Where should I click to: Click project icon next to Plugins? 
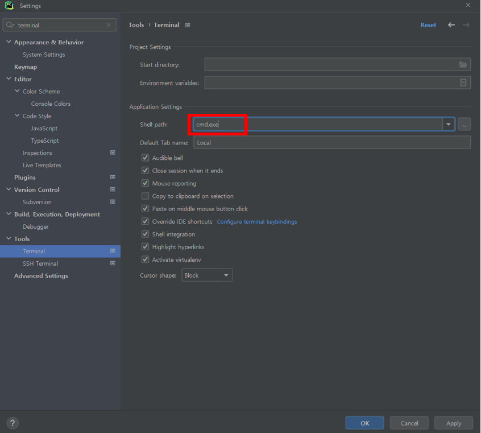click(113, 177)
